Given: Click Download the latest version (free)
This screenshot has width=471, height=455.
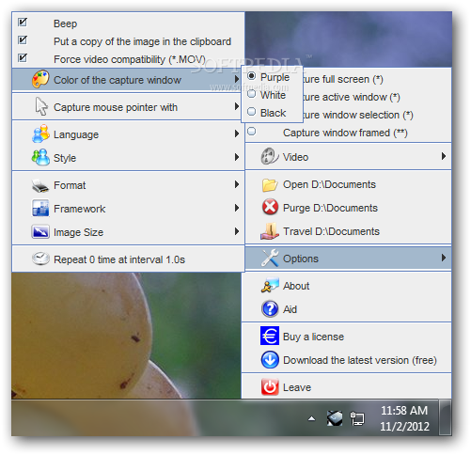Looking at the screenshot, I should [x=360, y=360].
